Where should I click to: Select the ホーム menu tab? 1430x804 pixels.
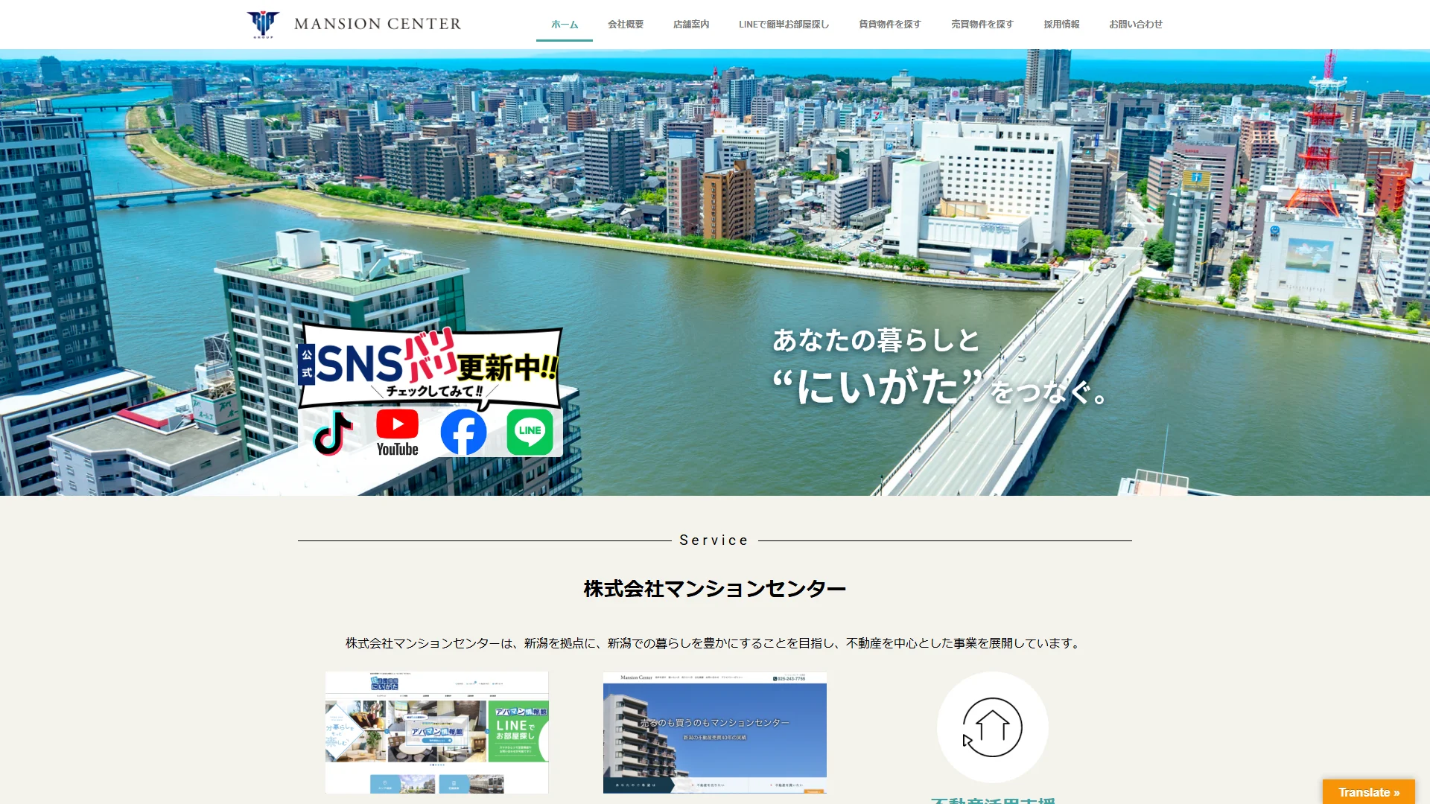[x=565, y=25]
